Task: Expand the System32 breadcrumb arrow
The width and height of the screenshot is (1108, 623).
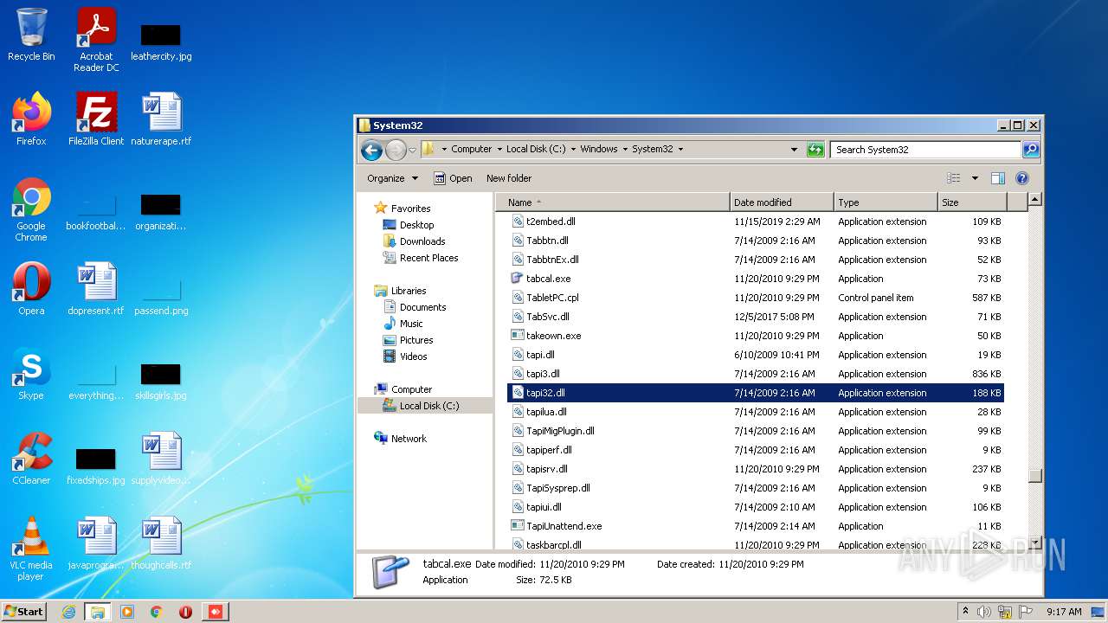Action: click(680, 150)
